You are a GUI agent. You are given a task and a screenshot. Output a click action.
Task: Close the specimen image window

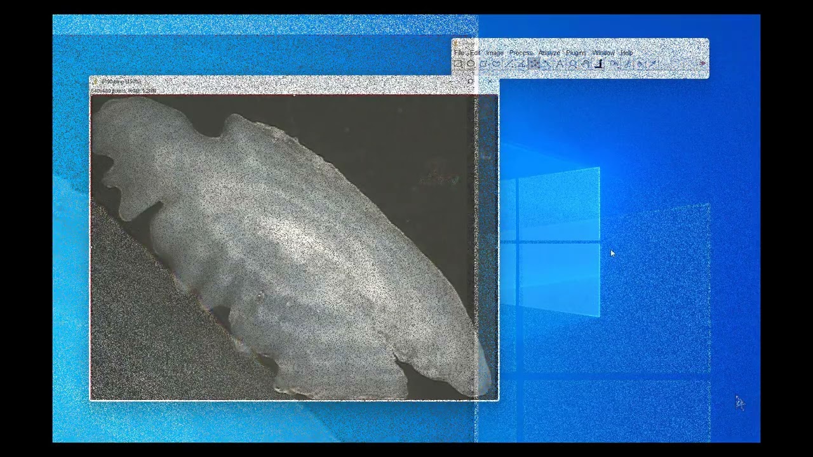pyautogui.click(x=489, y=81)
